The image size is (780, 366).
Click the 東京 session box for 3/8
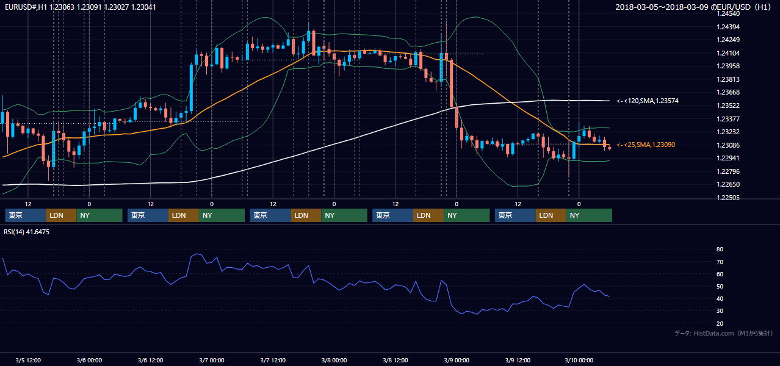(x=393, y=215)
